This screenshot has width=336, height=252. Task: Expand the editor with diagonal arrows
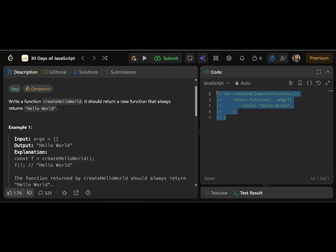(x=328, y=83)
